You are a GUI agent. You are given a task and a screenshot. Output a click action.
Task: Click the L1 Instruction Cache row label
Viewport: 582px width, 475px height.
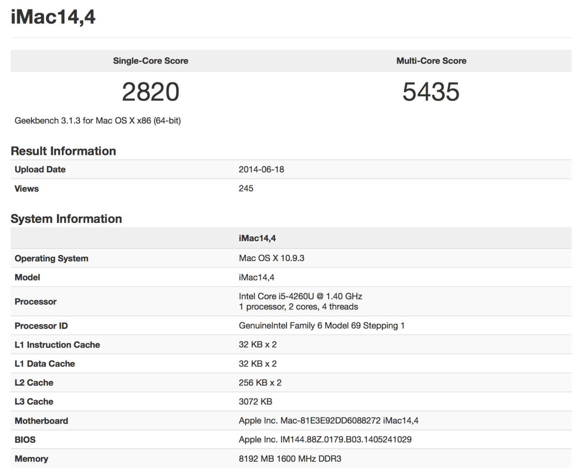57,345
